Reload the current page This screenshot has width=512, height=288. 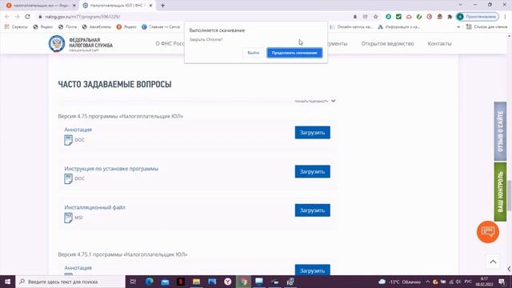click(27, 17)
